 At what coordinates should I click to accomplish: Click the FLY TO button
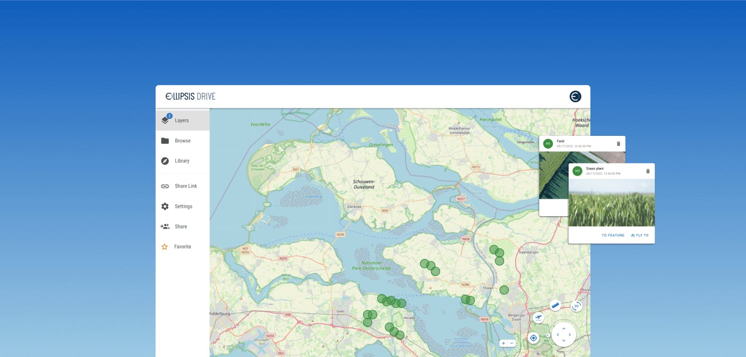639,235
